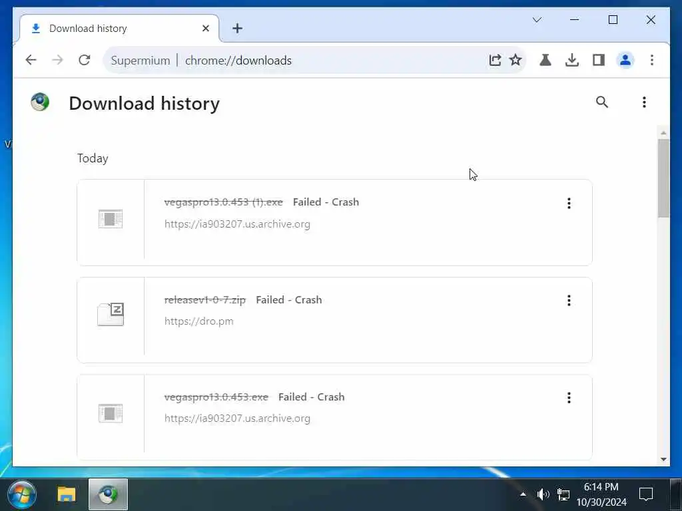682x511 pixels.
Task: Open a new tab with the plus button
Action: 237,29
